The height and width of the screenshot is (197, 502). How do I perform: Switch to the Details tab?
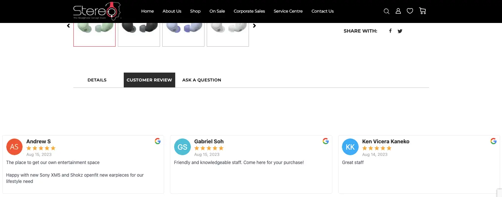click(x=97, y=80)
